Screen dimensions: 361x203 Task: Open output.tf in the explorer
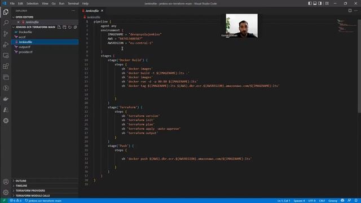45,47
